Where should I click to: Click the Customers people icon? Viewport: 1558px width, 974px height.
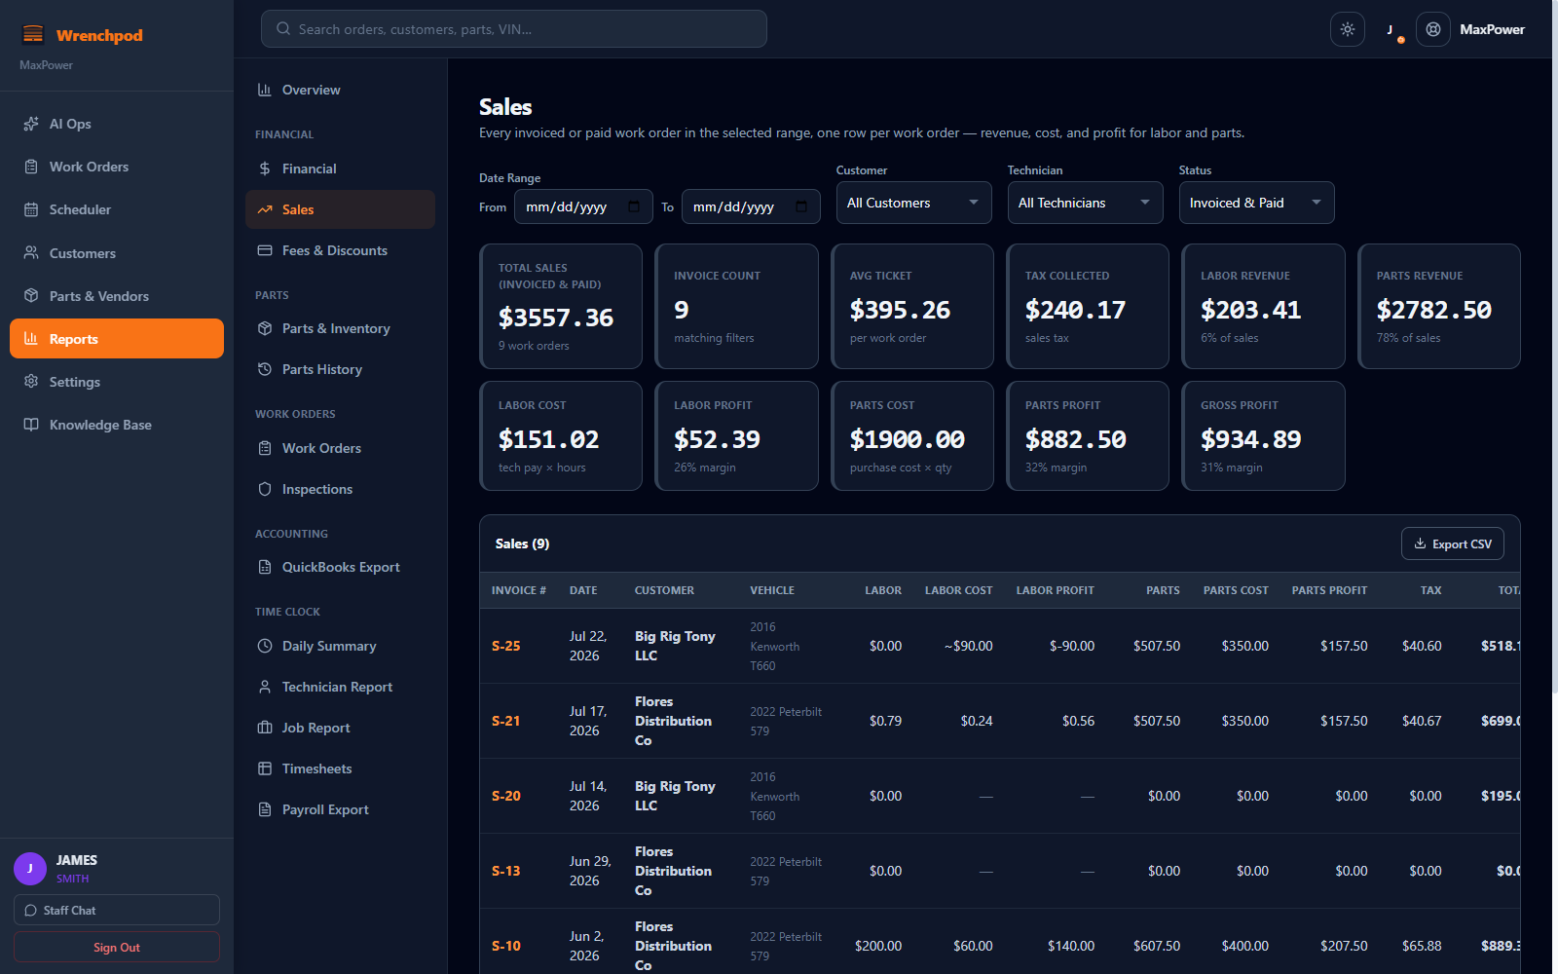pyautogui.click(x=31, y=253)
